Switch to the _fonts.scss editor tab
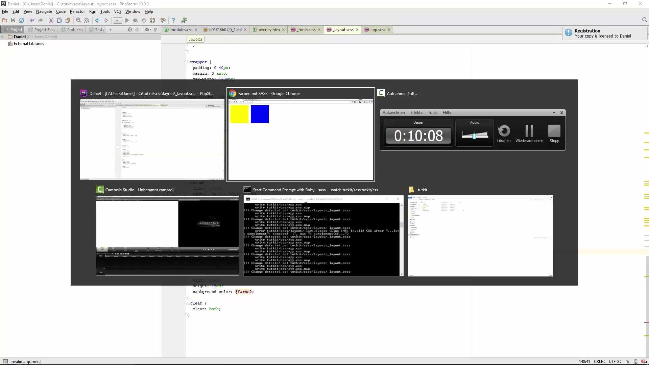 click(306, 30)
